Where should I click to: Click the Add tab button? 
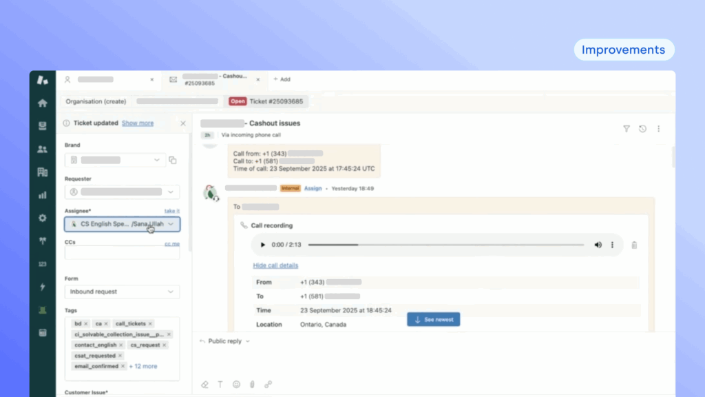282,79
